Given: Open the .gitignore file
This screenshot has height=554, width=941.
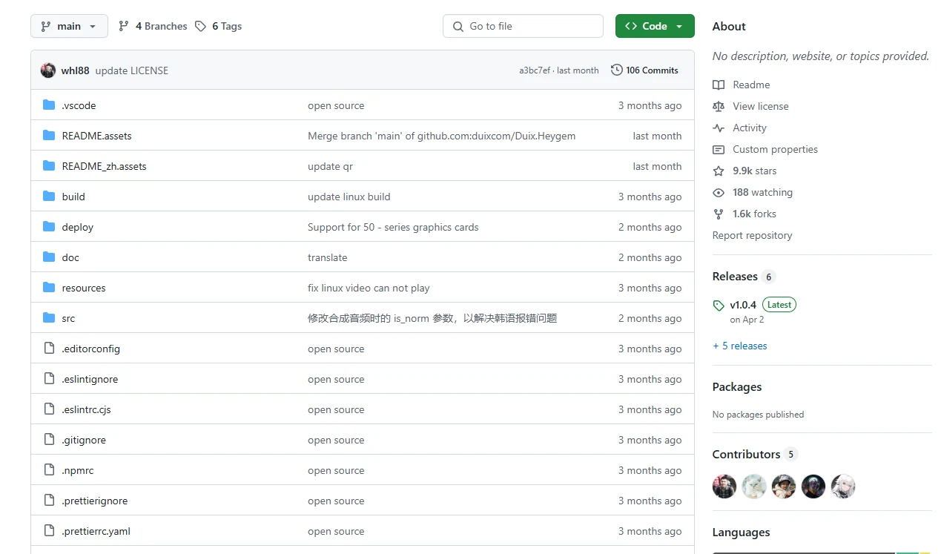Looking at the screenshot, I should pyautogui.click(x=84, y=440).
